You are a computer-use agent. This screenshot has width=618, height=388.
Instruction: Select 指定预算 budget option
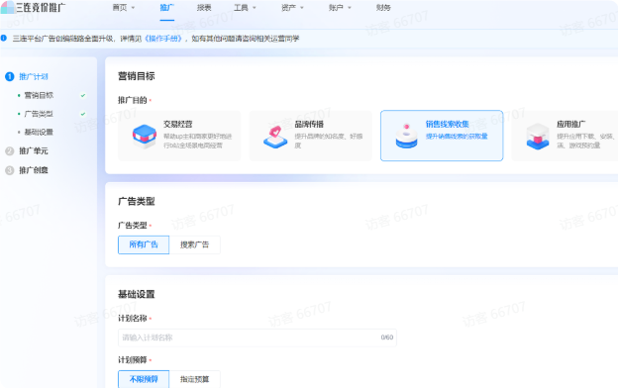(x=195, y=379)
